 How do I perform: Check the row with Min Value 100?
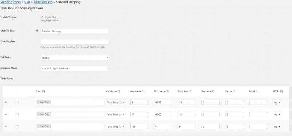pos(17,127)
